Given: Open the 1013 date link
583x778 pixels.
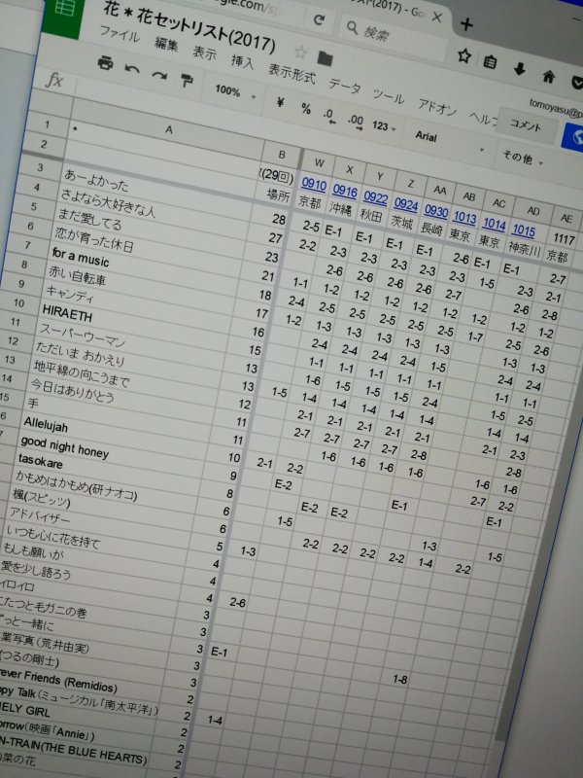Looking at the screenshot, I should coord(464,217).
